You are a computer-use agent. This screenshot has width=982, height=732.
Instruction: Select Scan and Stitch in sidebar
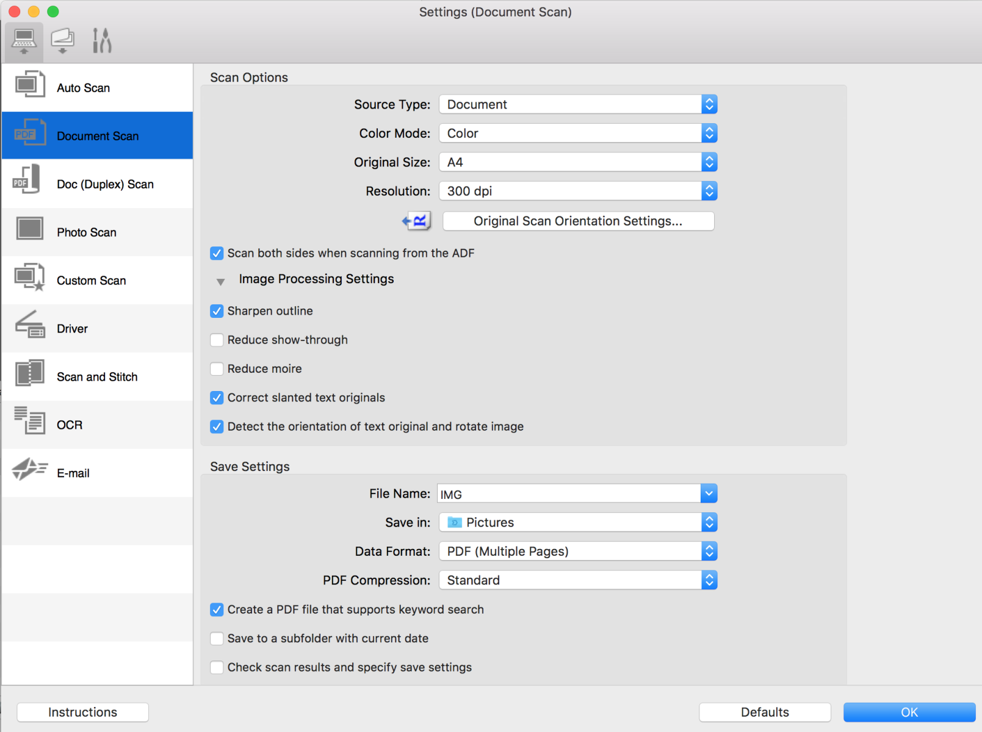[97, 376]
